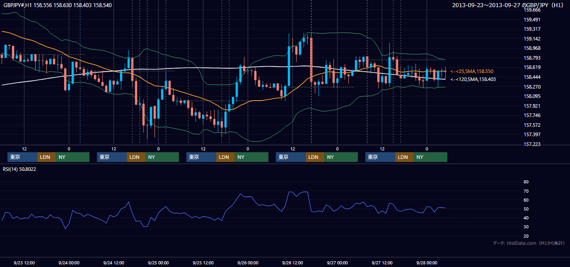
Task: Click the 158.793 price axis label
Action: [x=532, y=58]
